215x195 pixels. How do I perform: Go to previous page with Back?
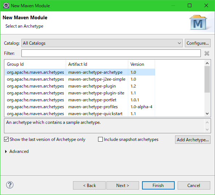pos(89,186)
